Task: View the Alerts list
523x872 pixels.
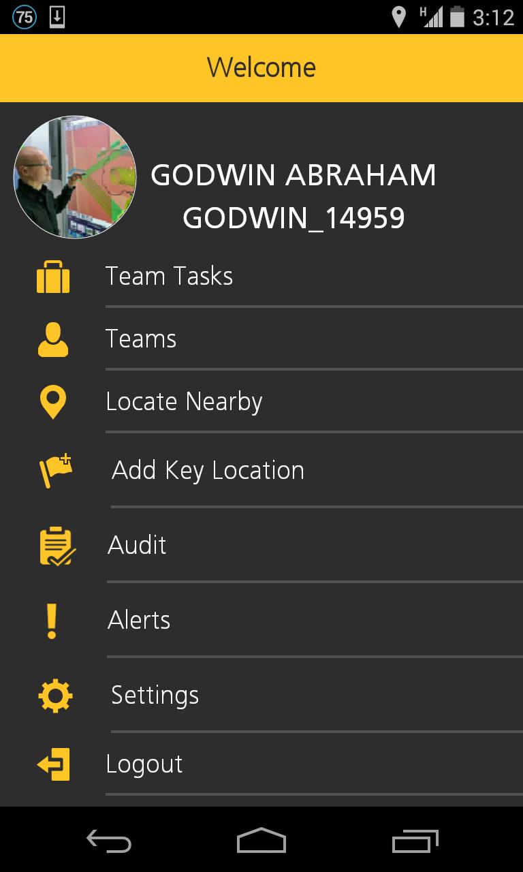Action: click(261, 621)
